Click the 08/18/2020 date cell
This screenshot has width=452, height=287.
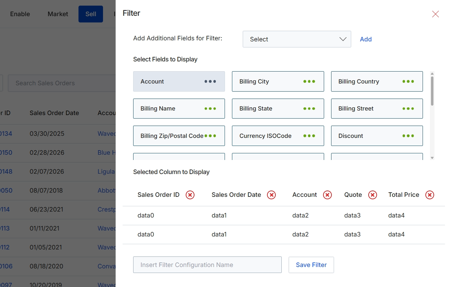[x=47, y=266]
